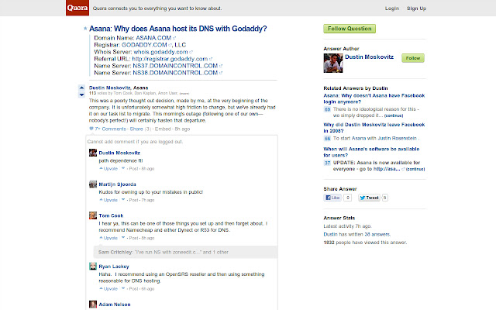This screenshot has height=310, width=496.
Task: Open dropdown arrow beside Upvote on Tom Cook's comment
Action: 123,238
